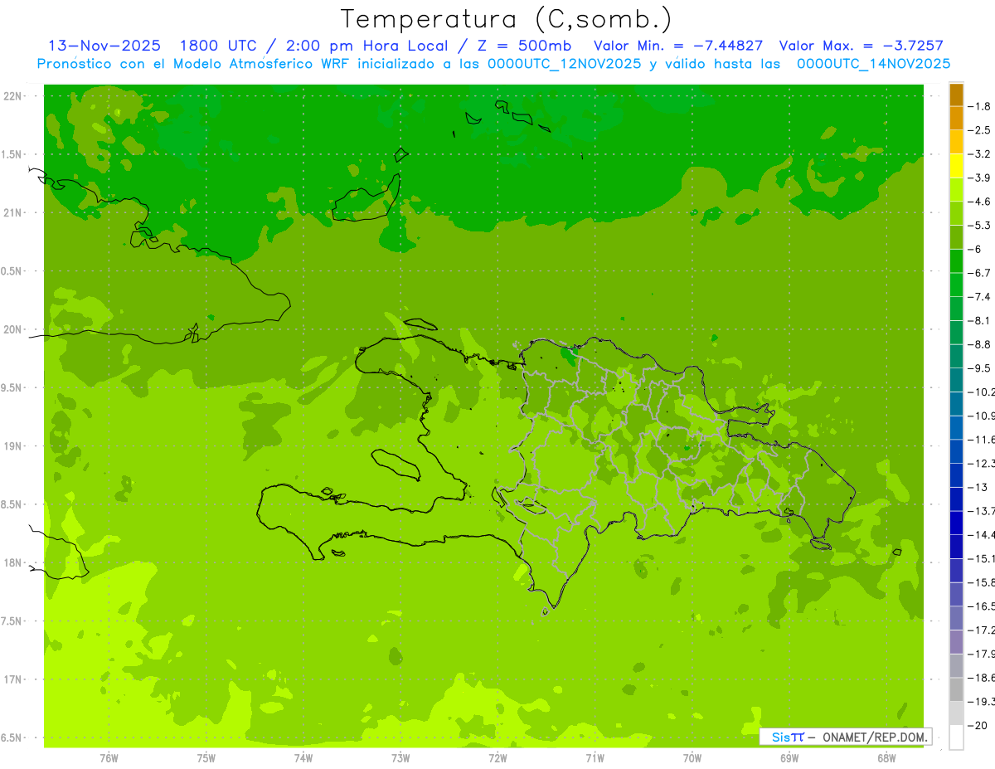Pick the deep blue swatch between -13.7 and -14.4
995x769 pixels.
(956, 523)
